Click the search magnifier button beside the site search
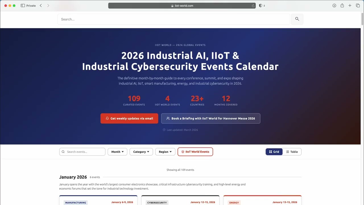 coord(297,19)
